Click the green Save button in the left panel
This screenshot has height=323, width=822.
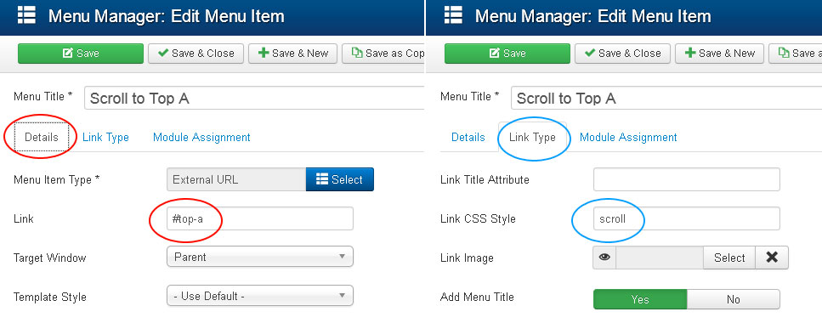(81, 54)
